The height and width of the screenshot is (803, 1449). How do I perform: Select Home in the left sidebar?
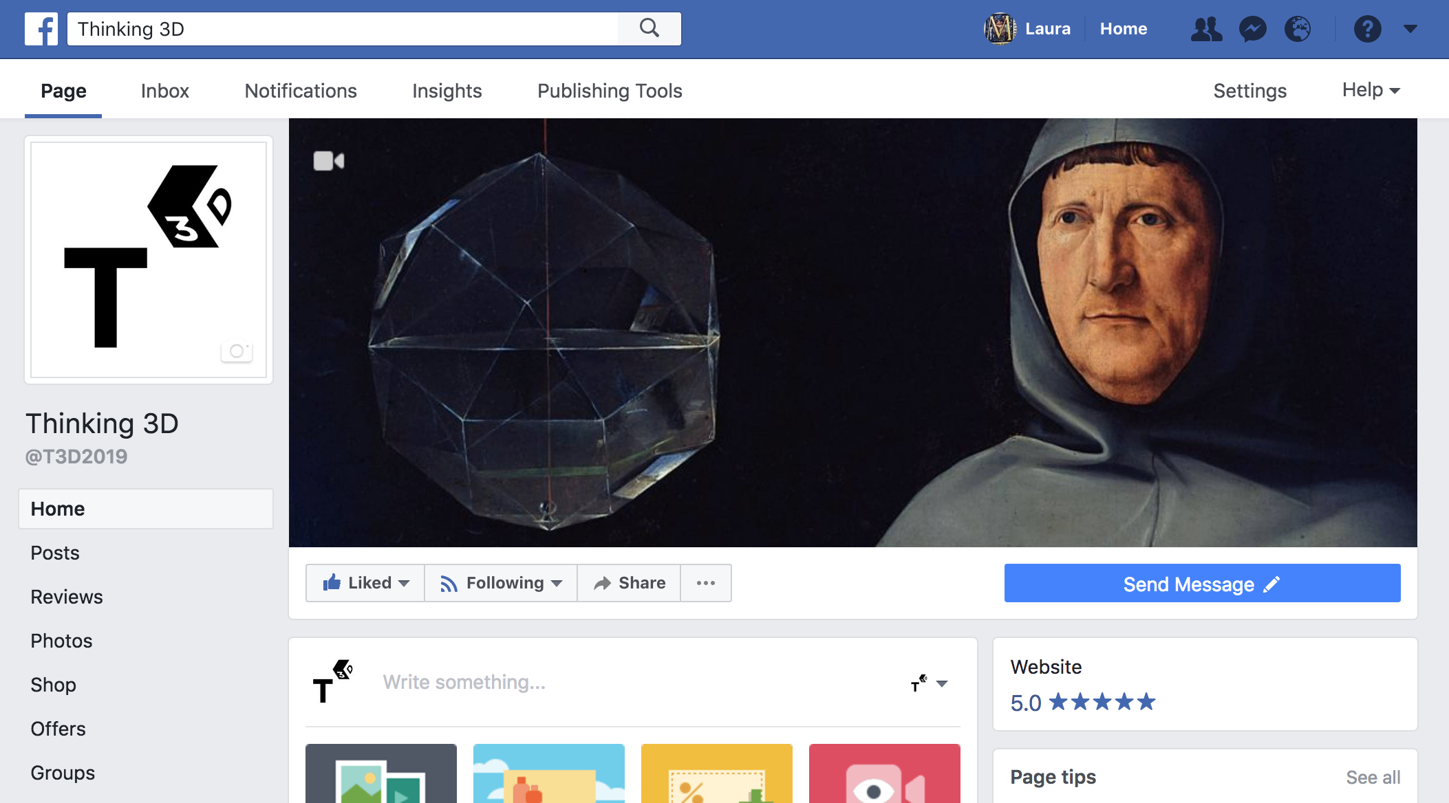[146, 509]
